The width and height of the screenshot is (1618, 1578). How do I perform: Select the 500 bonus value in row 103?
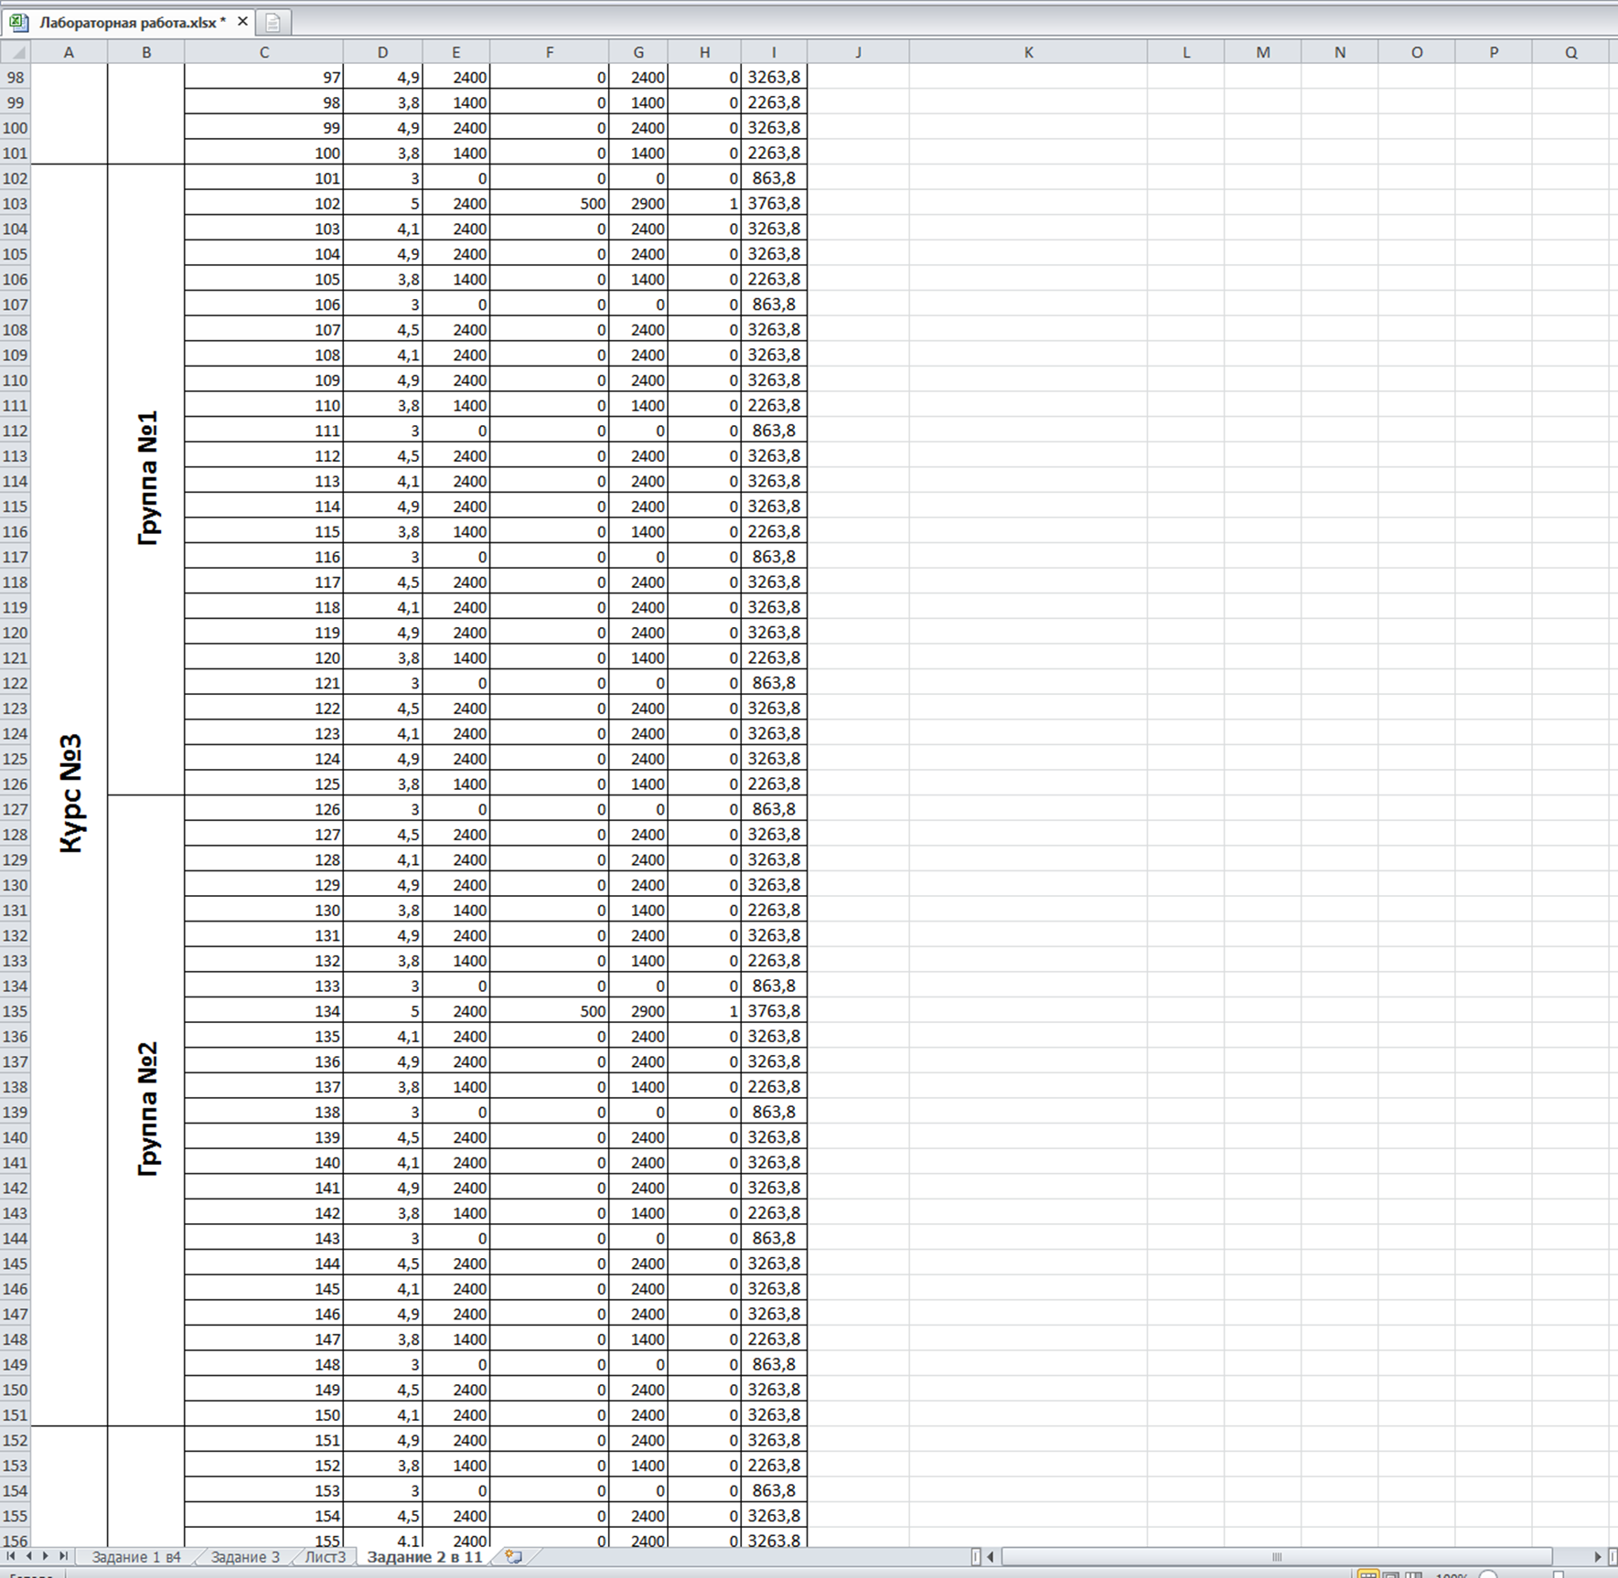[x=550, y=204]
